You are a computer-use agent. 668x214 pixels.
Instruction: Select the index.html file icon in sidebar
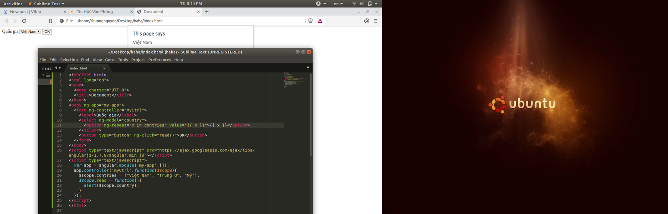point(51,82)
